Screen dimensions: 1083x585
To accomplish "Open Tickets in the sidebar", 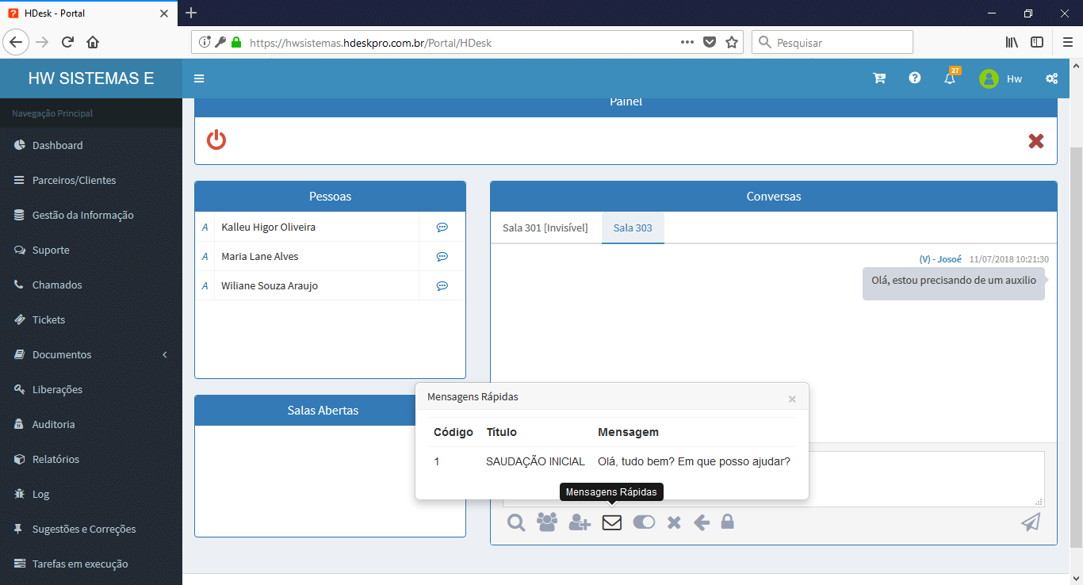I will pyautogui.click(x=91, y=319).
